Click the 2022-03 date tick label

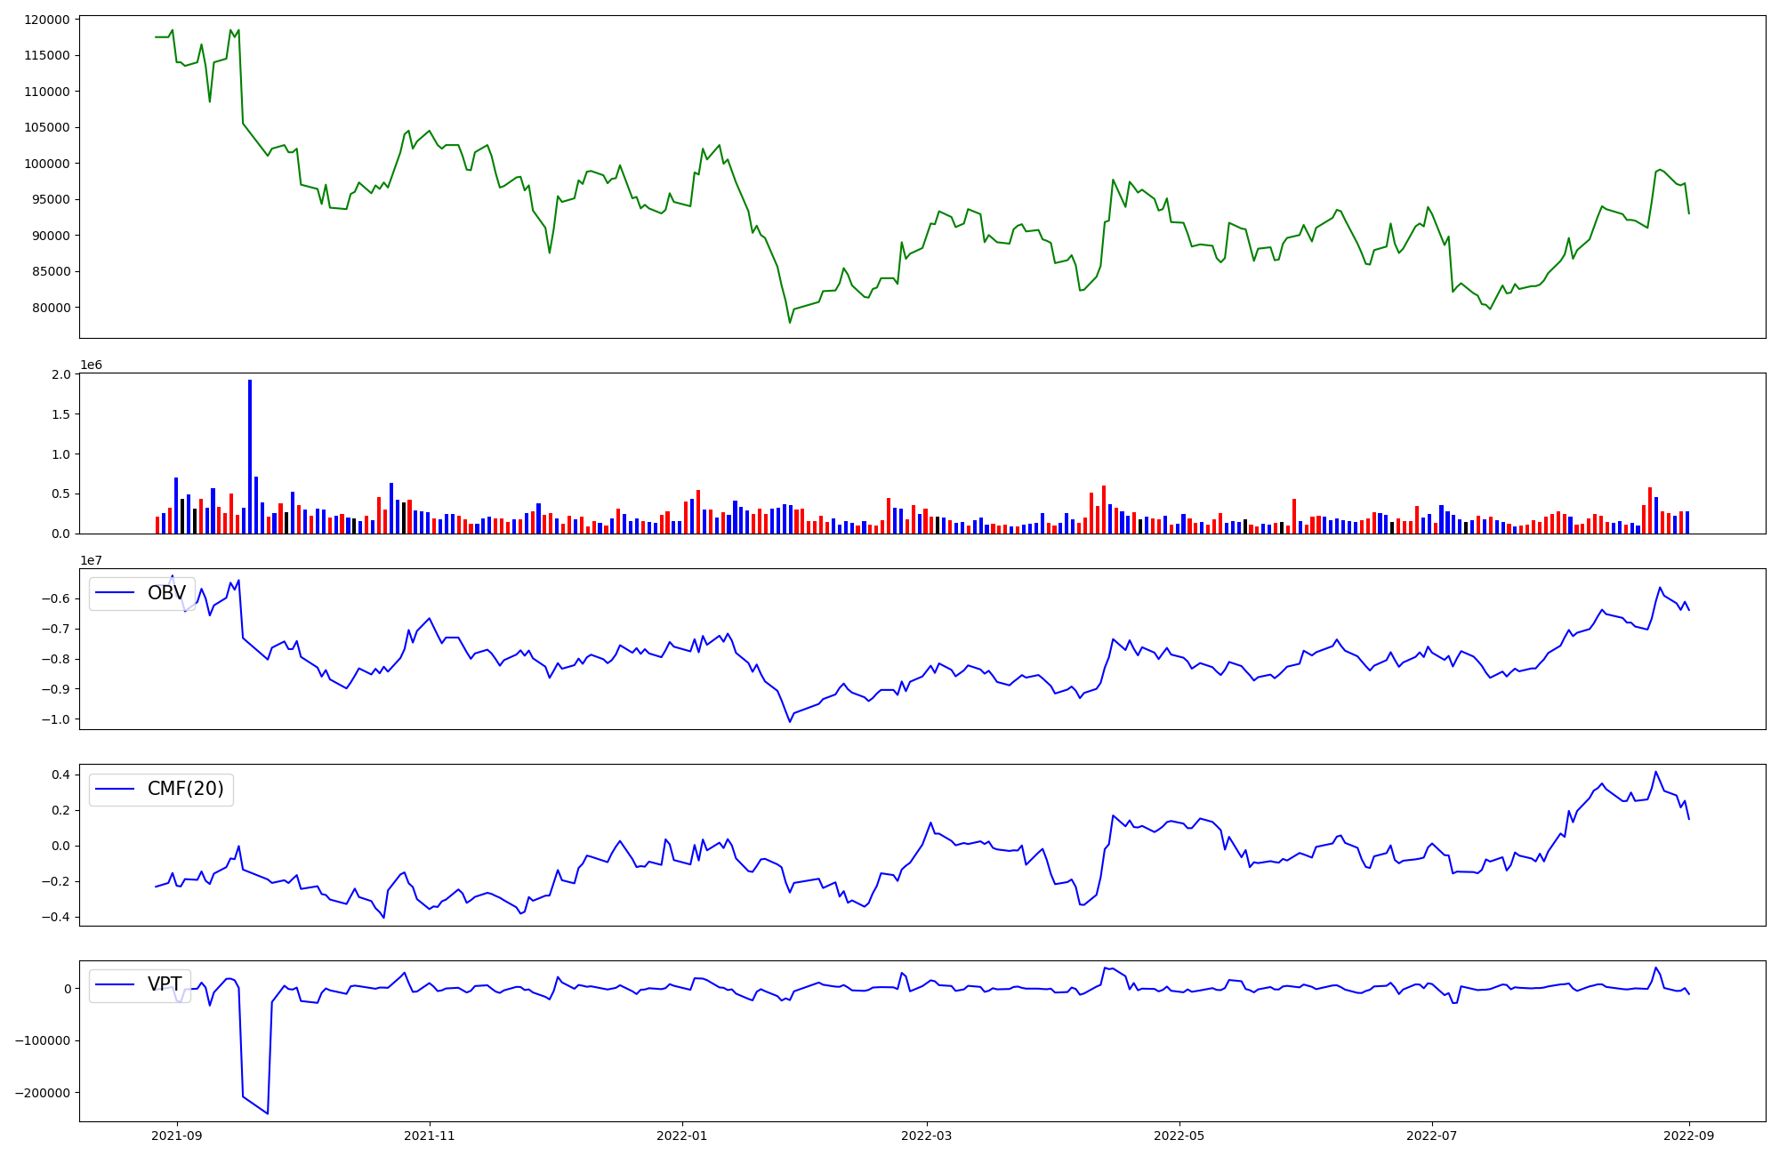(x=927, y=1136)
